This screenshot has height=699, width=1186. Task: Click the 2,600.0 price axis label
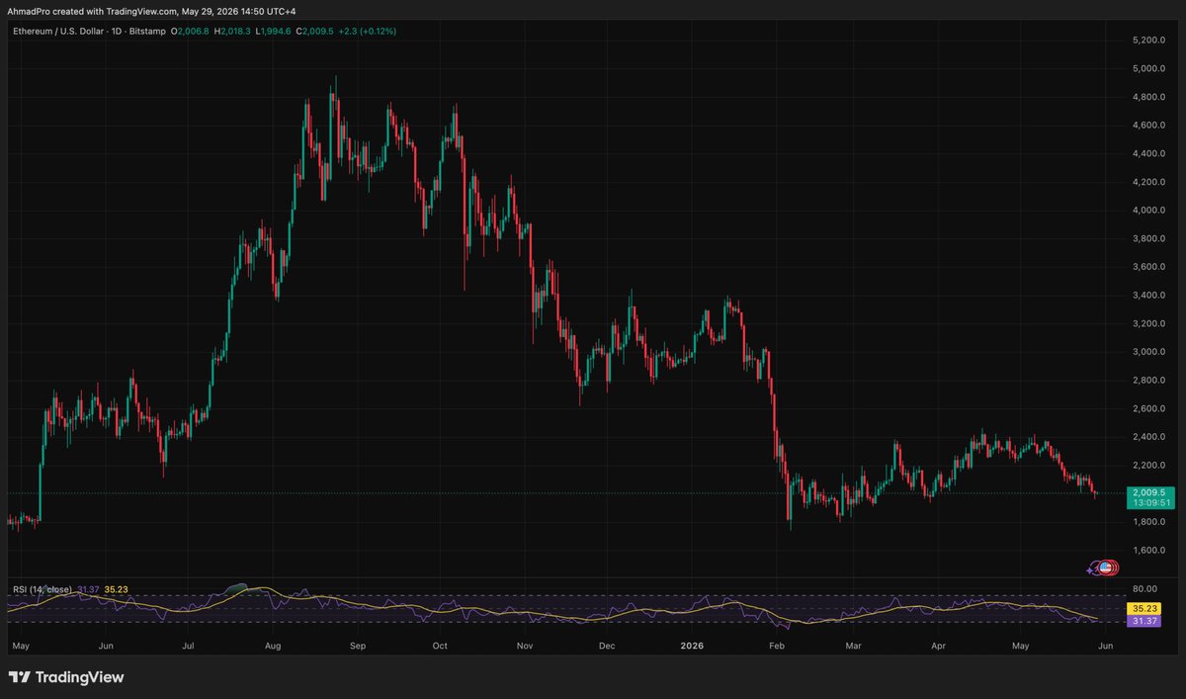[1146, 409]
